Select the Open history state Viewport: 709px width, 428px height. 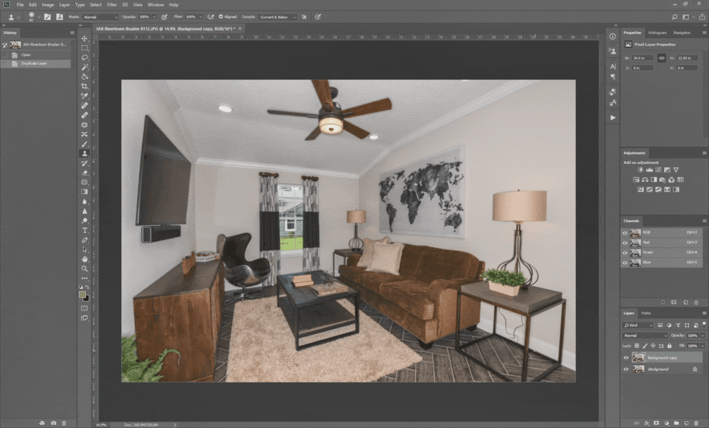click(x=26, y=55)
